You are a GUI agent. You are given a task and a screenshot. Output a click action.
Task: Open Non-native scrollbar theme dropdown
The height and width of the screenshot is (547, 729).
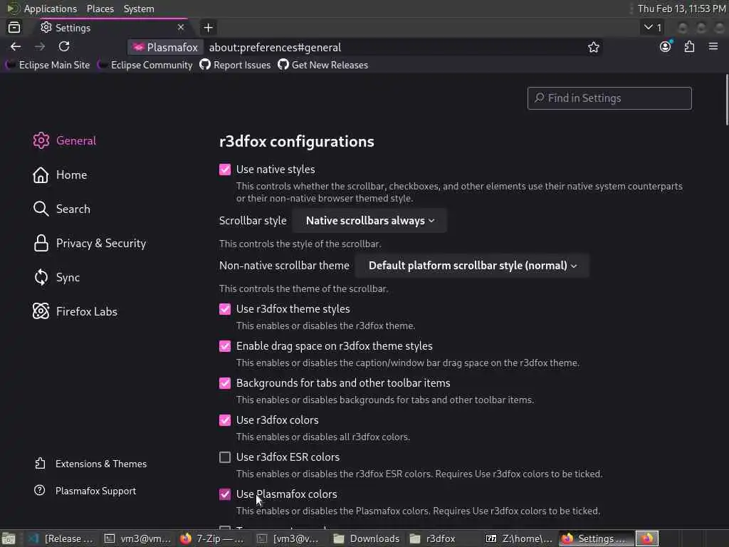point(473,266)
